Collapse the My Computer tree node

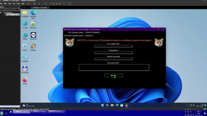point(1,13)
